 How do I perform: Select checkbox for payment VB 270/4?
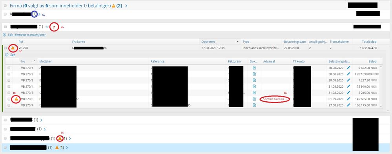[x=9, y=87]
